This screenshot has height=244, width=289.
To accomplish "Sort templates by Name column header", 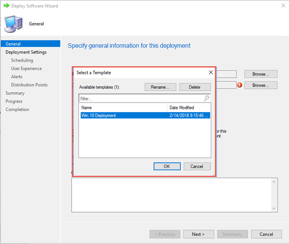I will pyautogui.click(x=123, y=108).
